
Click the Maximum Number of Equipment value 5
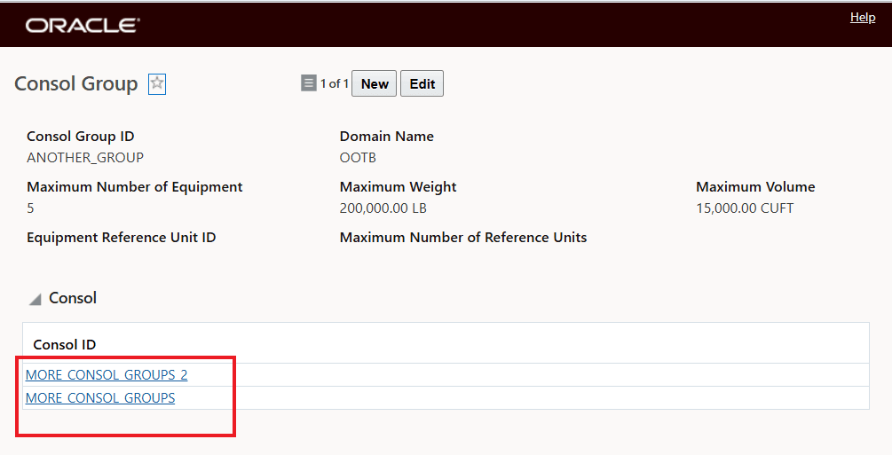[30, 208]
